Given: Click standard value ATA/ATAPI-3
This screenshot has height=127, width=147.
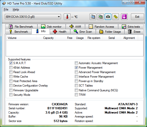Looking at the screenshot, I should [x=128, y=104].
